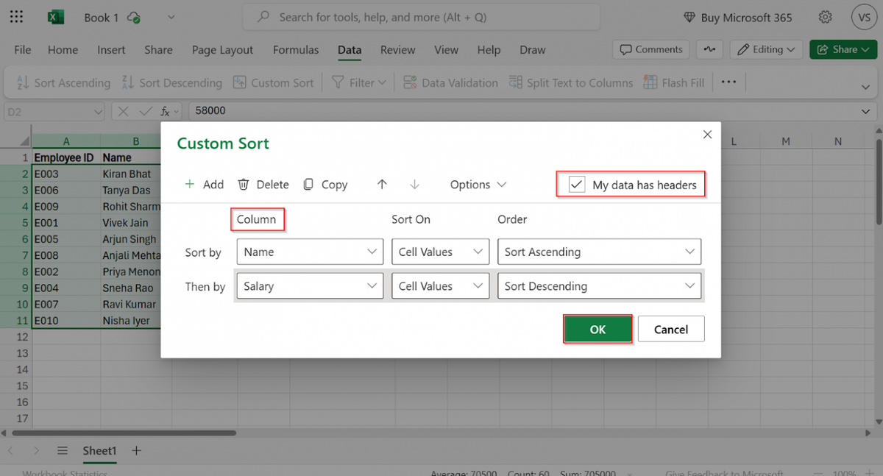Open the VS account avatar

click(862, 17)
